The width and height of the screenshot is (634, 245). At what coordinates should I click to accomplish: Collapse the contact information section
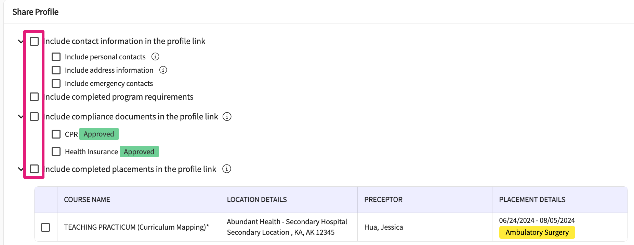tap(21, 42)
